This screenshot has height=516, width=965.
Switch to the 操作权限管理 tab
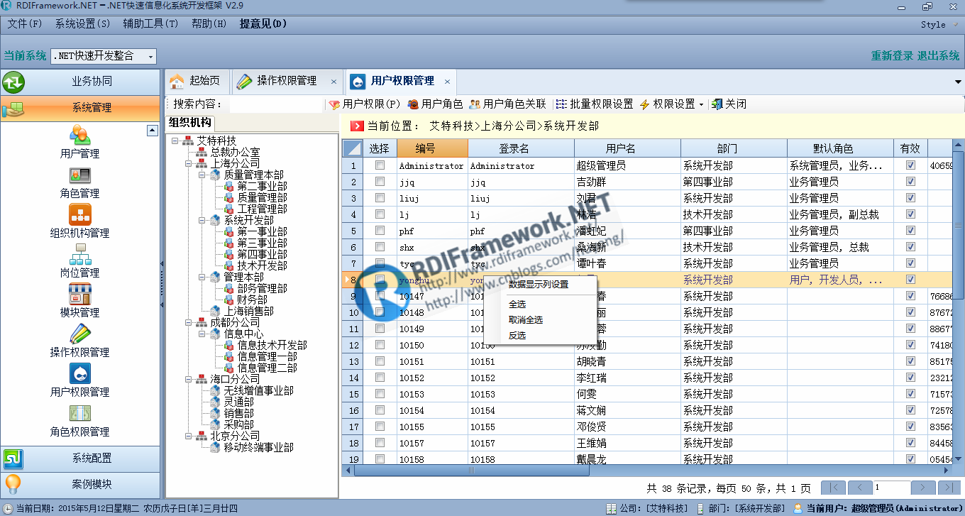click(287, 81)
